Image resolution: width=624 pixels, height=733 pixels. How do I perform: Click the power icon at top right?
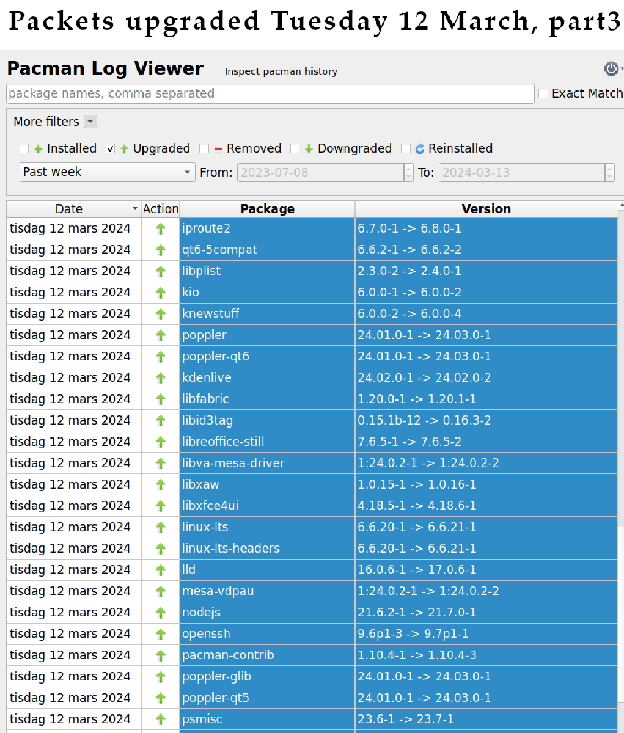tap(611, 69)
